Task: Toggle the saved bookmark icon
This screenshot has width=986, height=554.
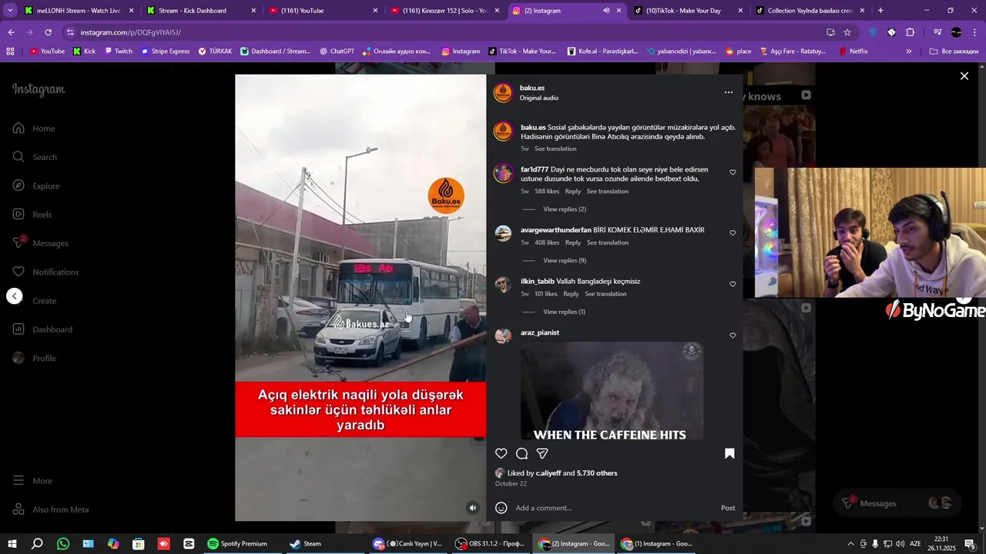Action: click(x=729, y=454)
